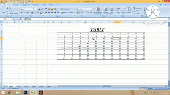Viewport: 170px width, 95px height.
Task: Toggle Italic formatting
Action: click(x=24, y=13)
